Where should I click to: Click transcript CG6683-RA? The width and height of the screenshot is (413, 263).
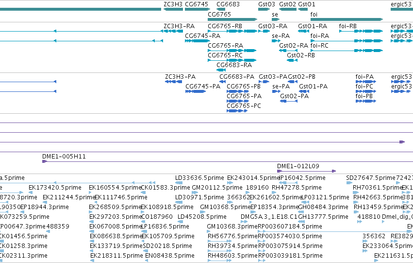[234, 65]
